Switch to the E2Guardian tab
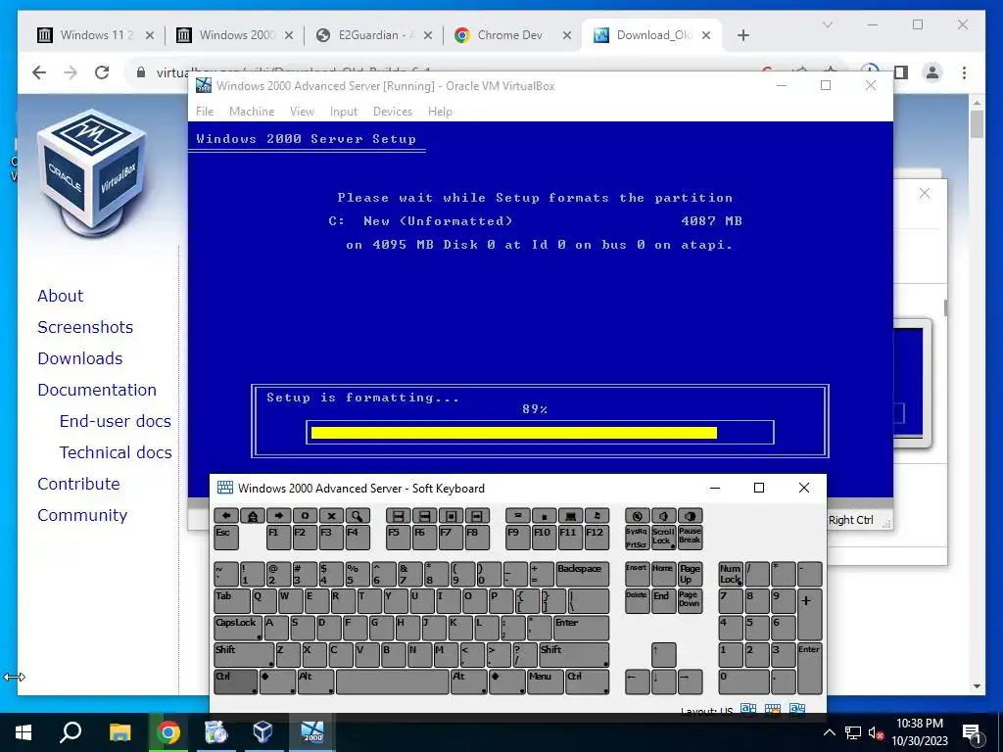This screenshot has height=752, width=1003. click(x=375, y=35)
